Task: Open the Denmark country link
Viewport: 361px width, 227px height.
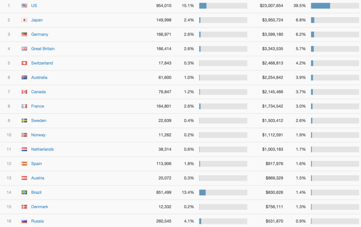Action: tap(39, 207)
